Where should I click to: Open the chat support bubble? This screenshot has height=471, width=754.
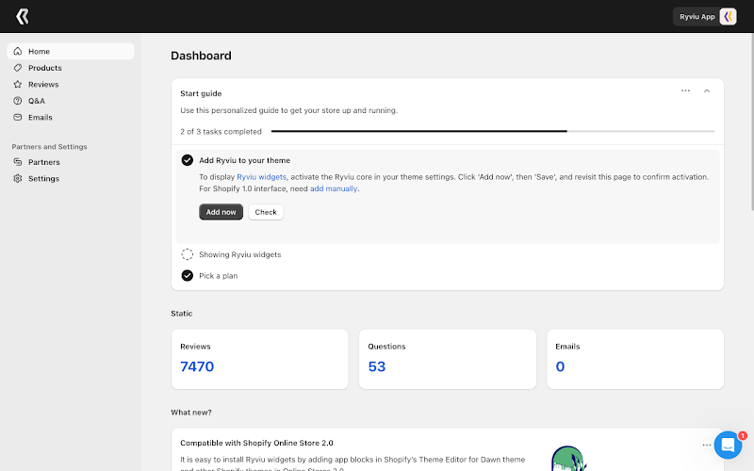pyautogui.click(x=728, y=445)
